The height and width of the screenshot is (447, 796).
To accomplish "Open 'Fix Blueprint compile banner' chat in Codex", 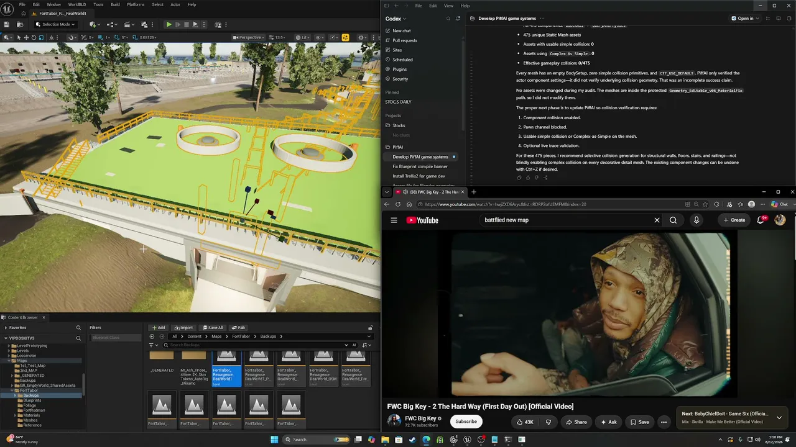I will coord(420,166).
